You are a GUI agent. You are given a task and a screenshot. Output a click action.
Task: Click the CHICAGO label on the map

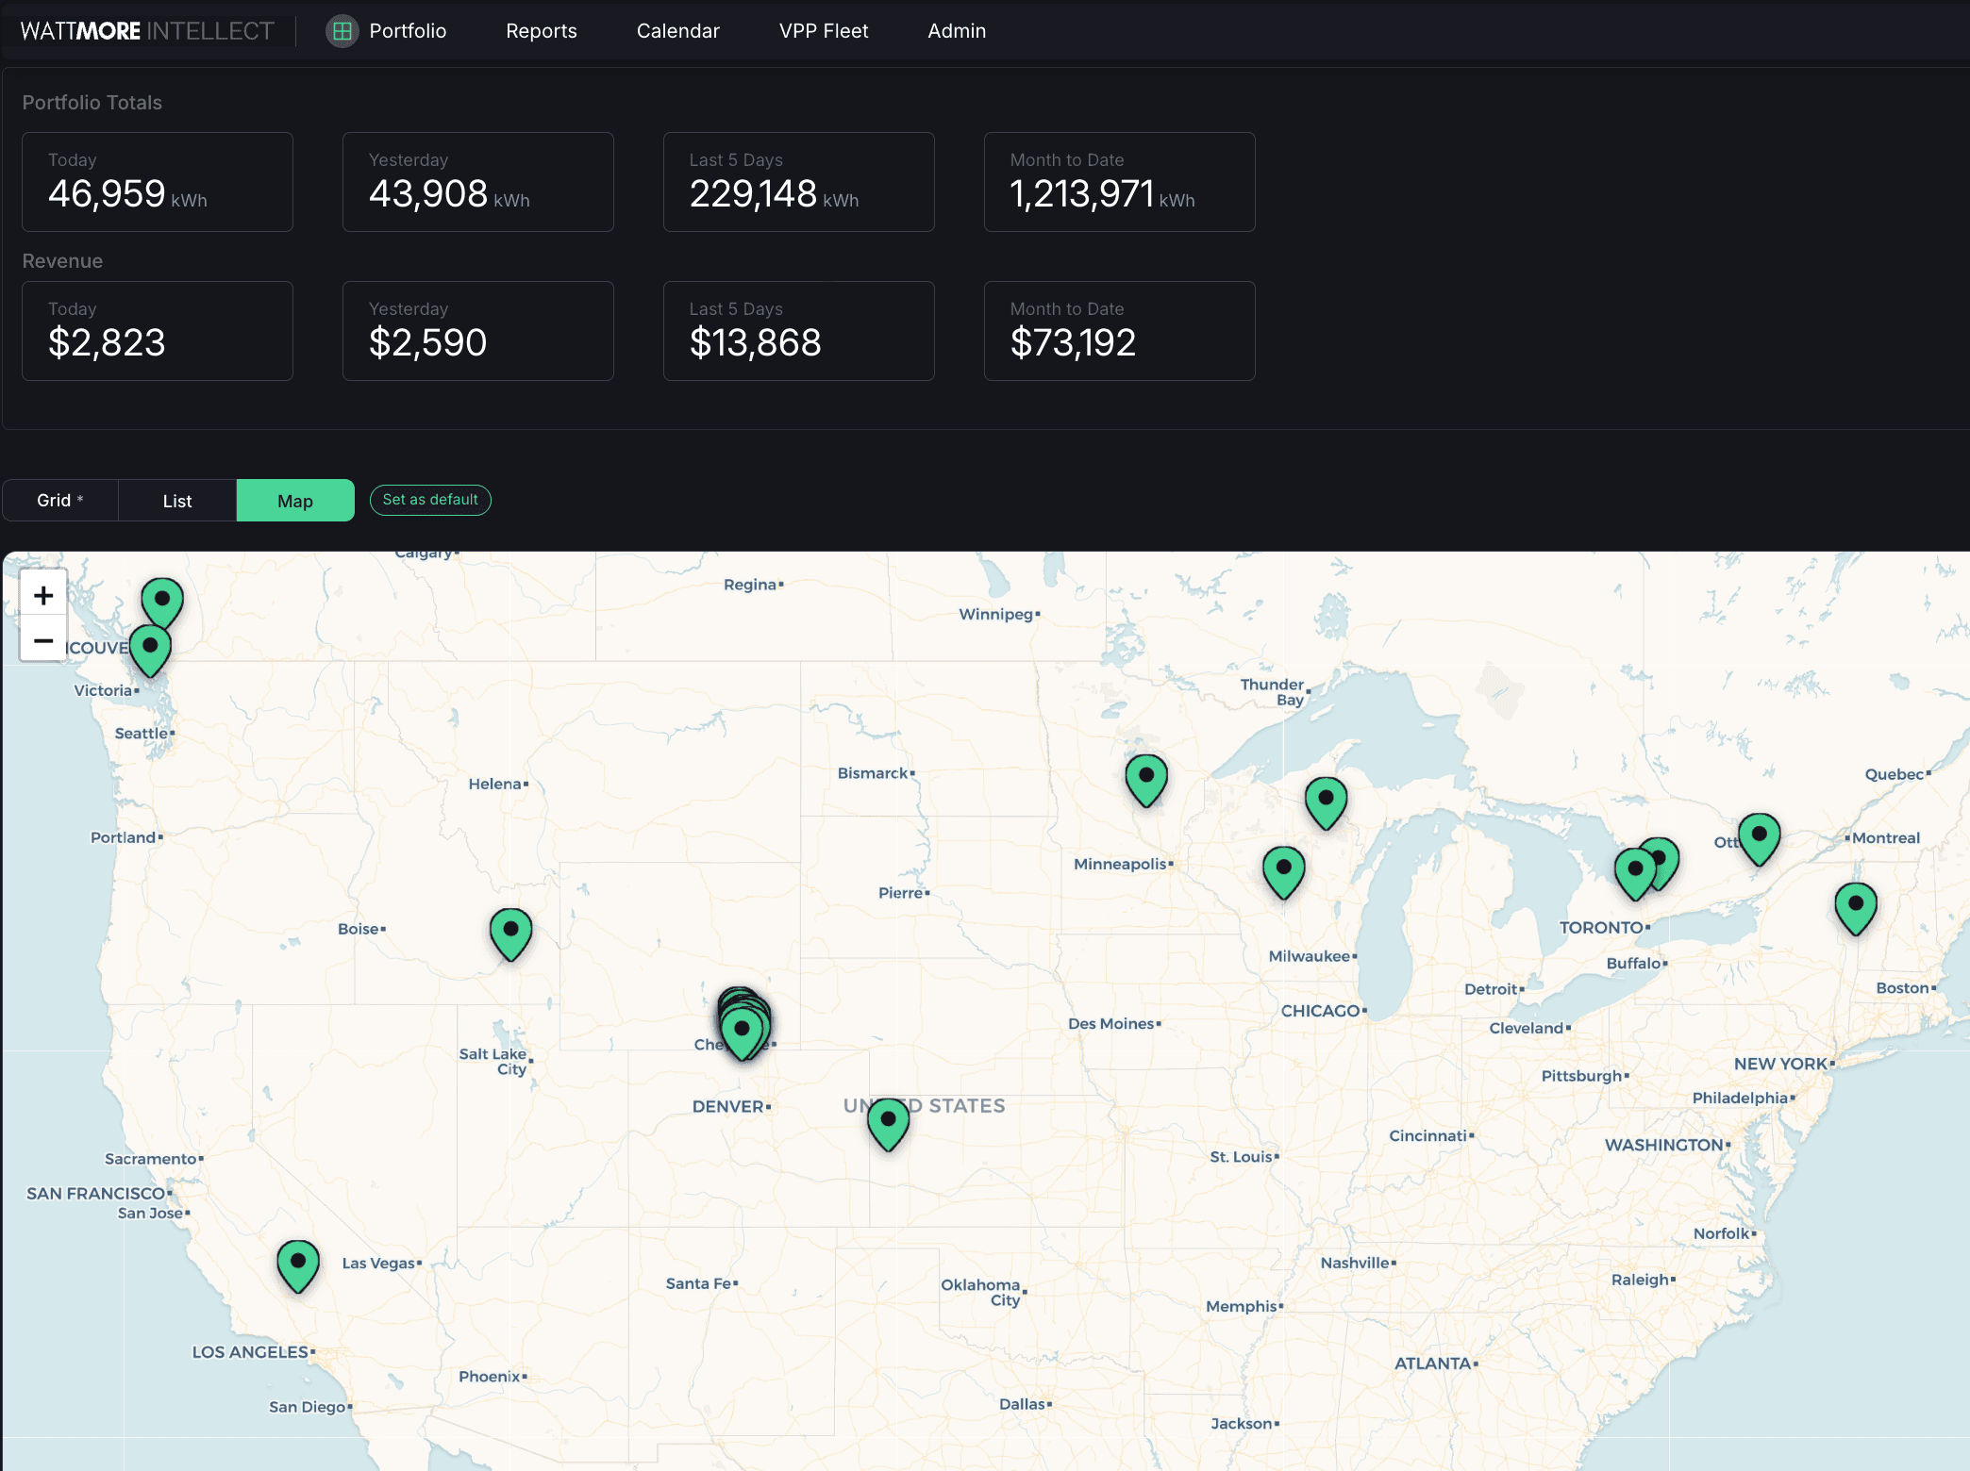point(1320,1011)
